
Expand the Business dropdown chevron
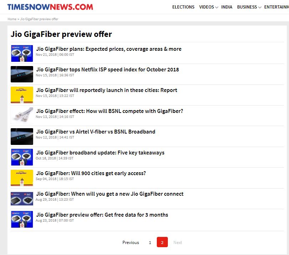[259, 7]
